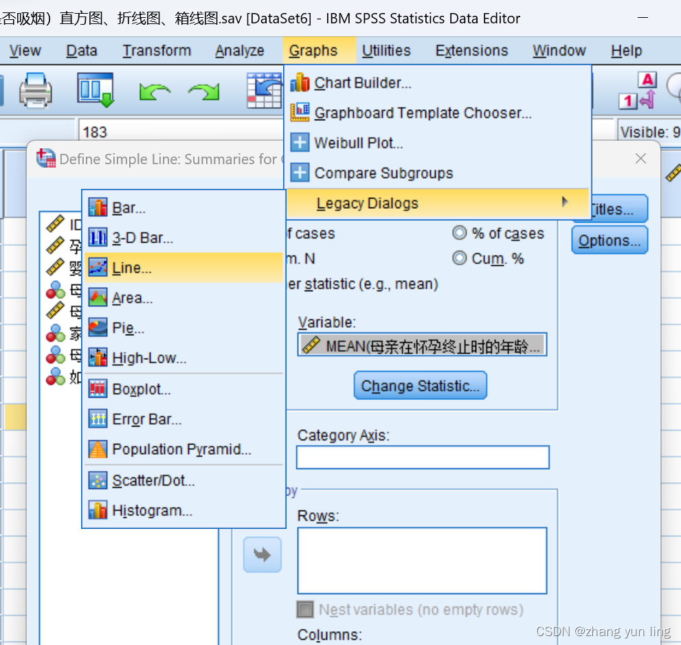Screen dimensions: 681x645
Task: Click the Options button
Action: (610, 240)
